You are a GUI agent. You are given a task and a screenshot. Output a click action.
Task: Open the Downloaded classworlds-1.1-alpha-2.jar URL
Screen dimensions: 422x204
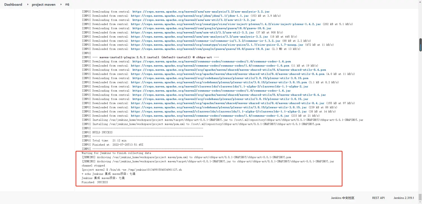(219, 111)
